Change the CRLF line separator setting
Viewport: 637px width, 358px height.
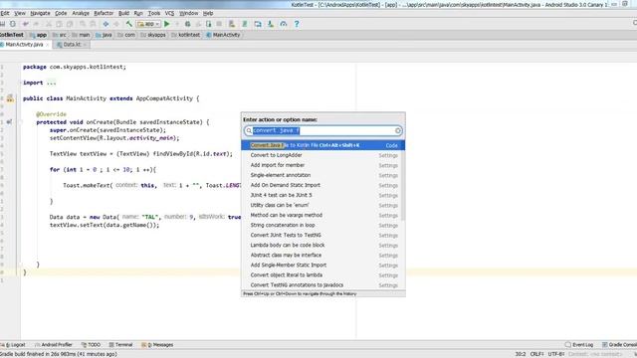(537, 354)
